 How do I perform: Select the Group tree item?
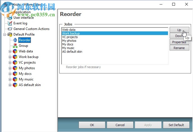[23, 46]
